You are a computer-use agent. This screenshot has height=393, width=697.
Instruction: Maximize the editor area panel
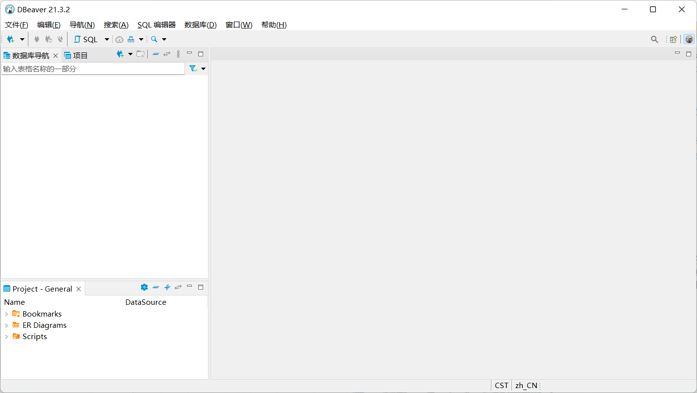pos(689,53)
